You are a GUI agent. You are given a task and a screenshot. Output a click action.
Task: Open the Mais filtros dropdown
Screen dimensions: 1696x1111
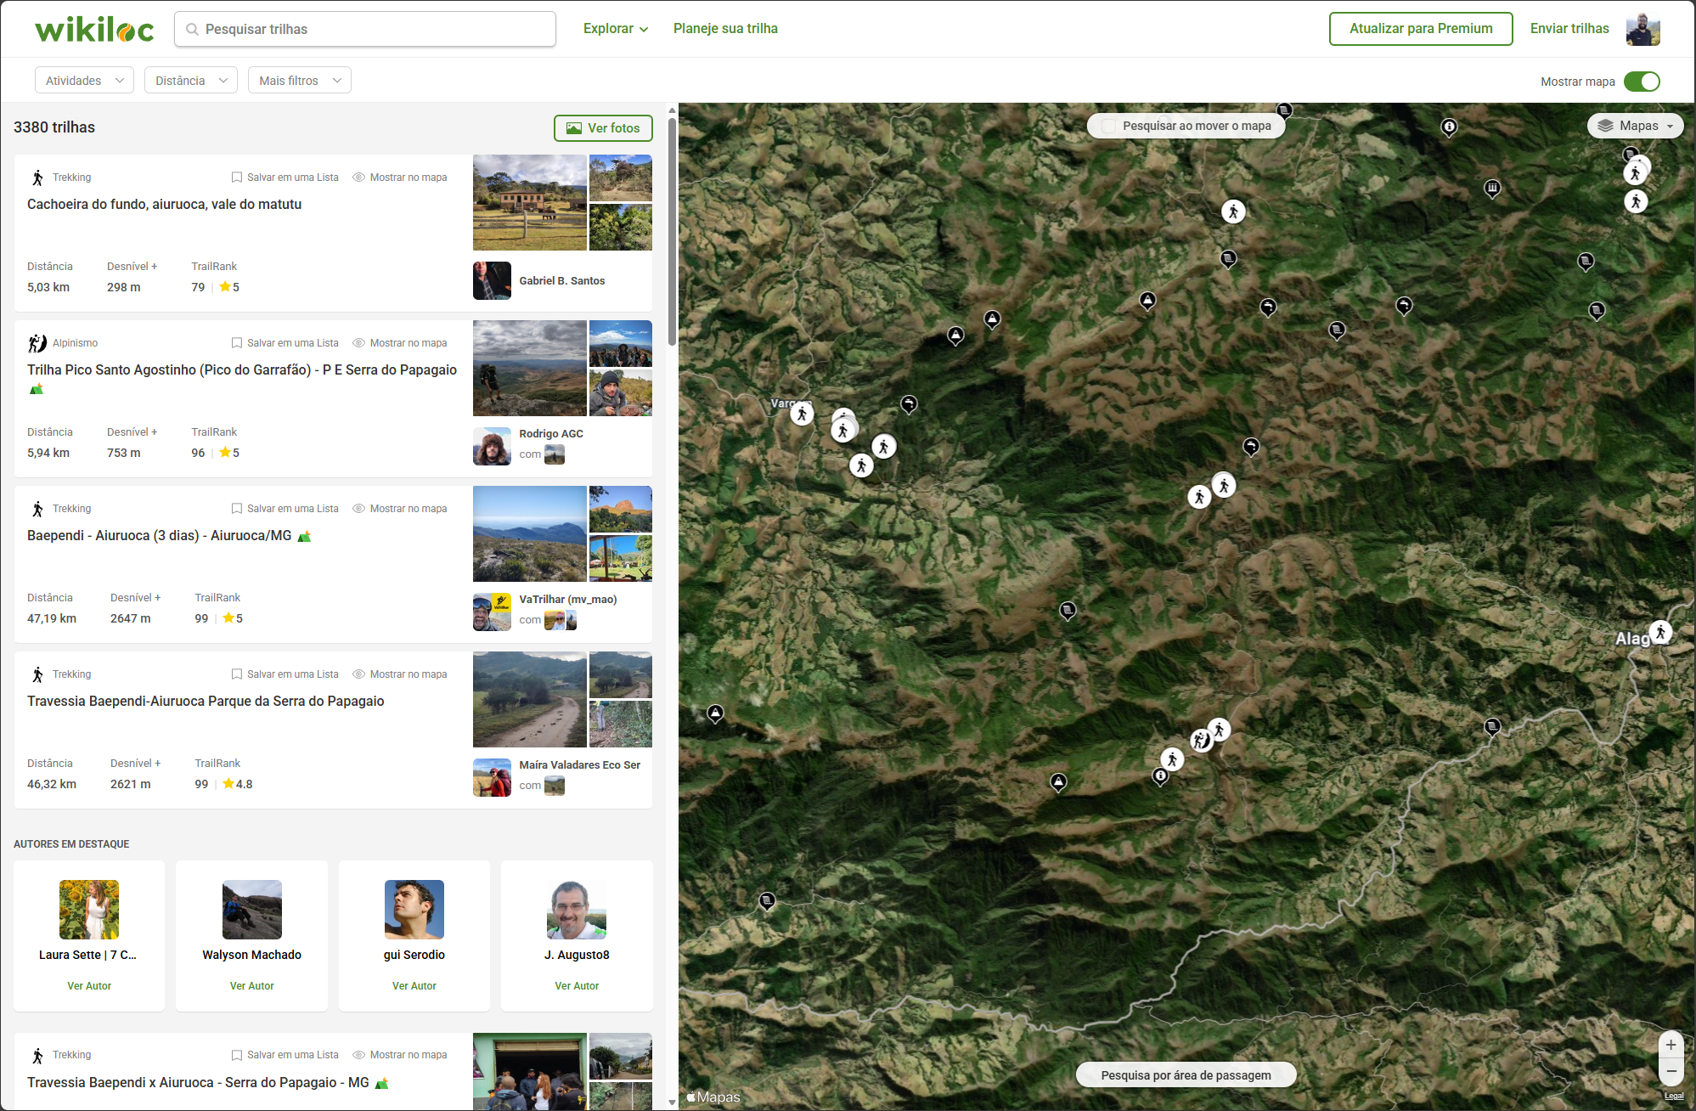tap(299, 81)
